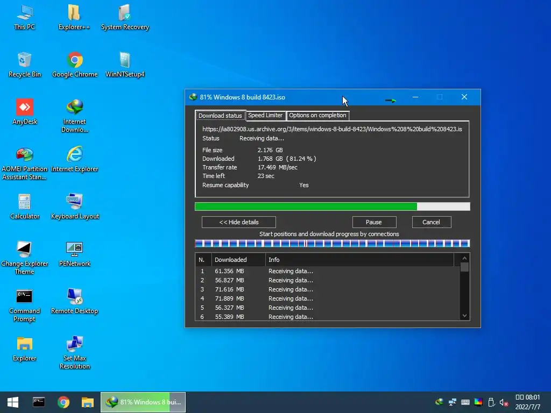Click the connections list scrollbar down arrow
Image resolution: width=551 pixels, height=413 pixels.
[x=464, y=315]
